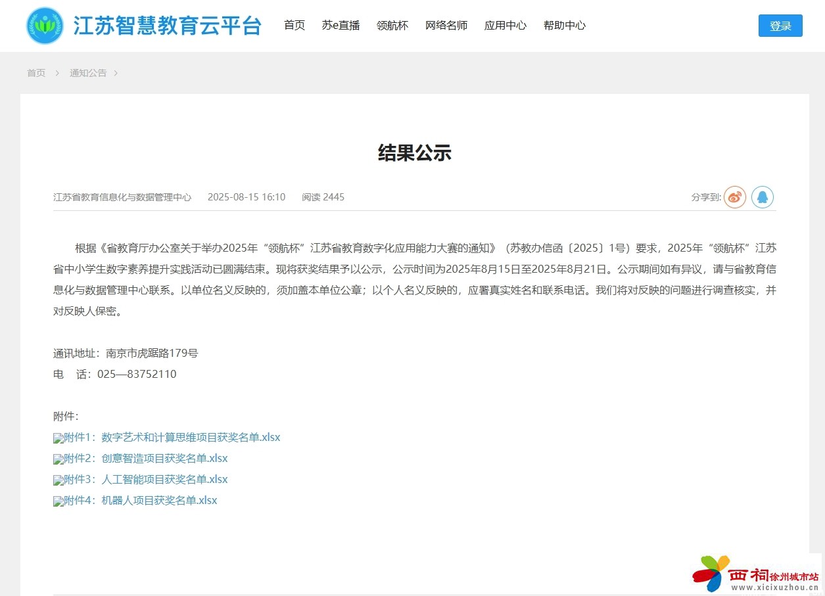Image resolution: width=825 pixels, height=596 pixels.
Task: Open the 领航杯 menu item
Action: click(x=392, y=26)
